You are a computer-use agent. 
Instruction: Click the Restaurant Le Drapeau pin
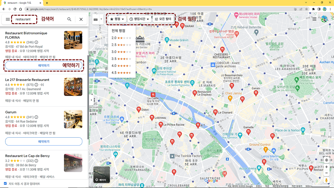pos(195,93)
